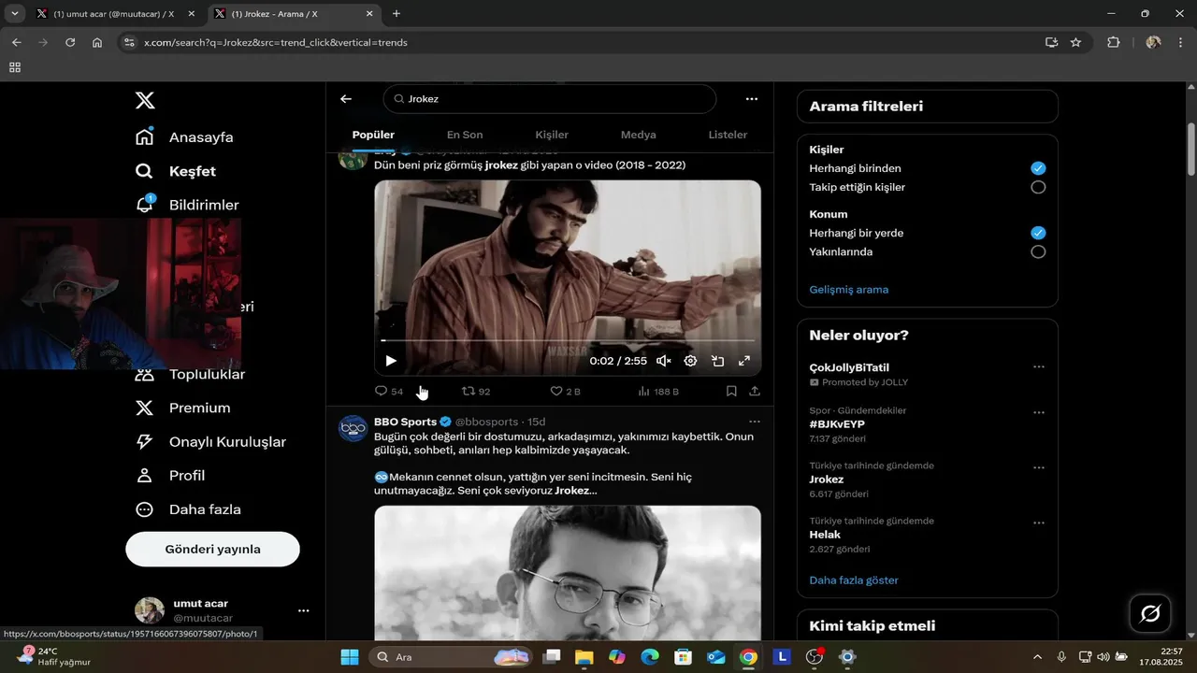Open the BBO Sports account name link
Image resolution: width=1197 pixels, height=673 pixels.
405,422
